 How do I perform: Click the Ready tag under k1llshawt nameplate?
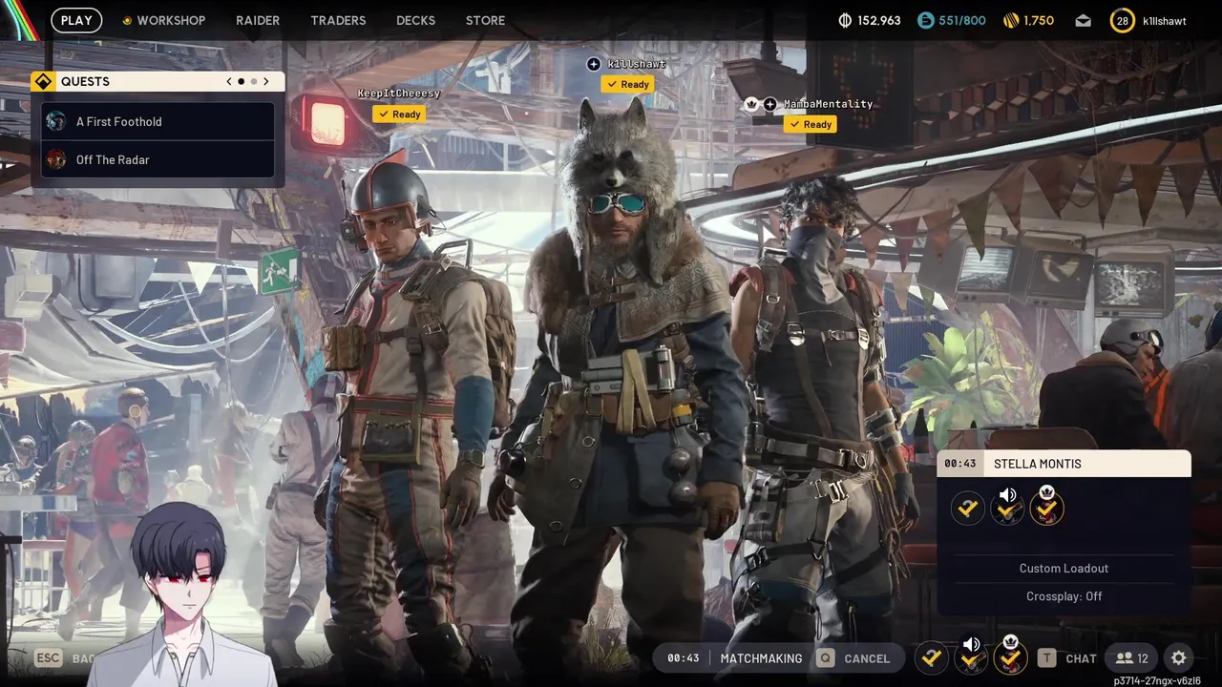(628, 84)
